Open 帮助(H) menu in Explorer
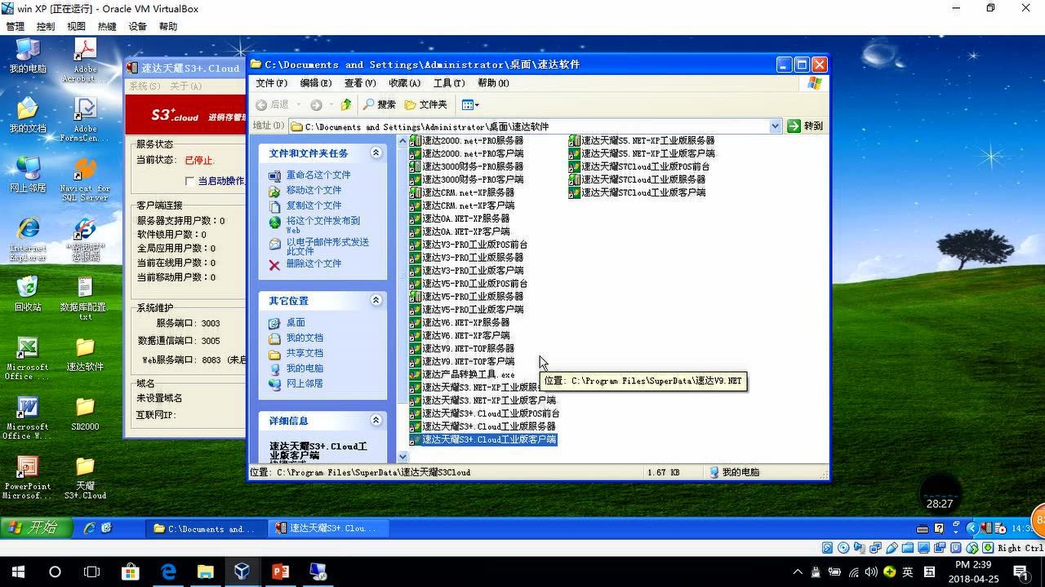 493,83
